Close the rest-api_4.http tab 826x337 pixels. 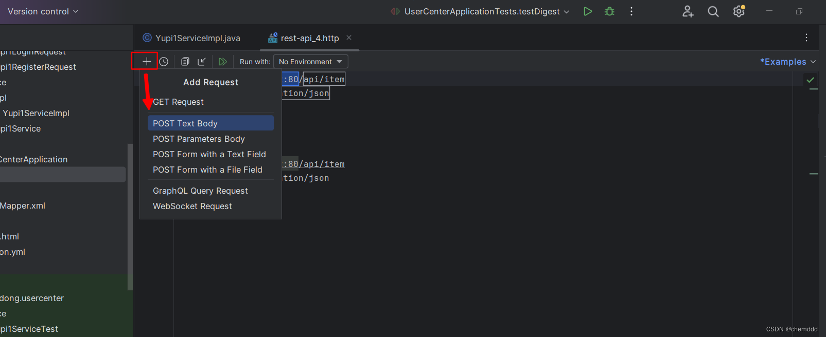pos(349,38)
